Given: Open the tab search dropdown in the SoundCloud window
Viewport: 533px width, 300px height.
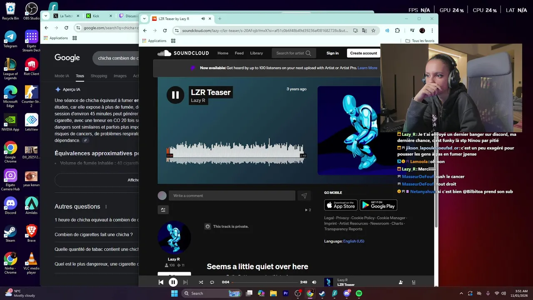Looking at the screenshot, I should (144, 19).
